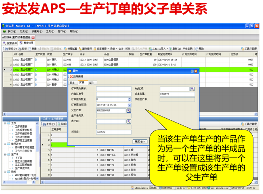
Task: Open the Mrp区域 lookup search icon
Action: [x=192, y=89]
